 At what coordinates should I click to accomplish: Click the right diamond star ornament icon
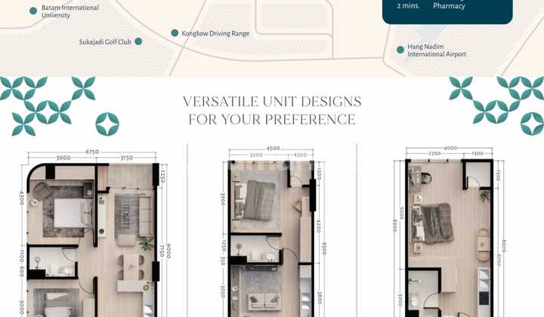point(532,123)
